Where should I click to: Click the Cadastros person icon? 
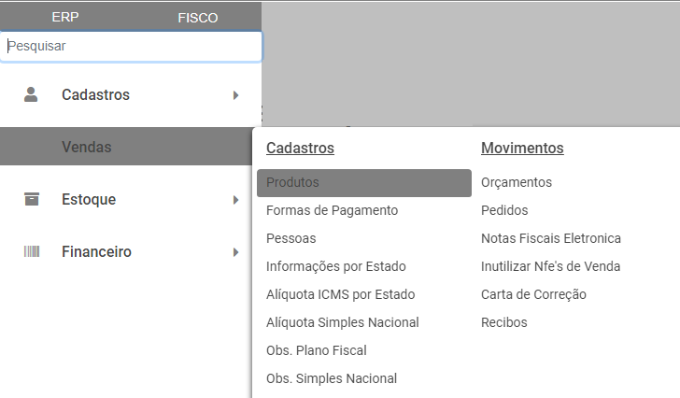click(32, 94)
